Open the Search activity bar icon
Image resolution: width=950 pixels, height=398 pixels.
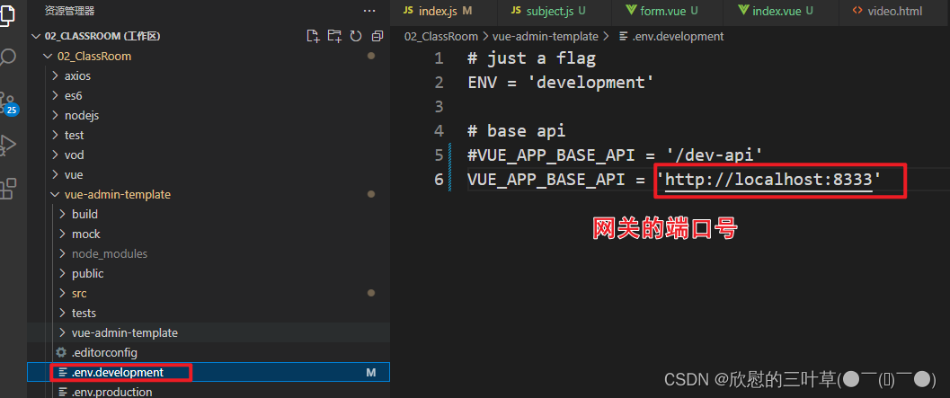coord(7,57)
